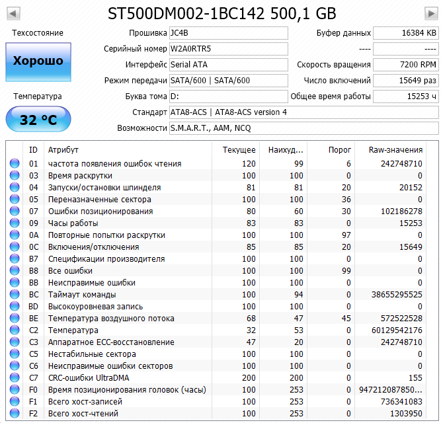Image resolution: width=441 pixels, height=423 pixels.
Task: Click status orb for attribute BB
Action: point(15,282)
